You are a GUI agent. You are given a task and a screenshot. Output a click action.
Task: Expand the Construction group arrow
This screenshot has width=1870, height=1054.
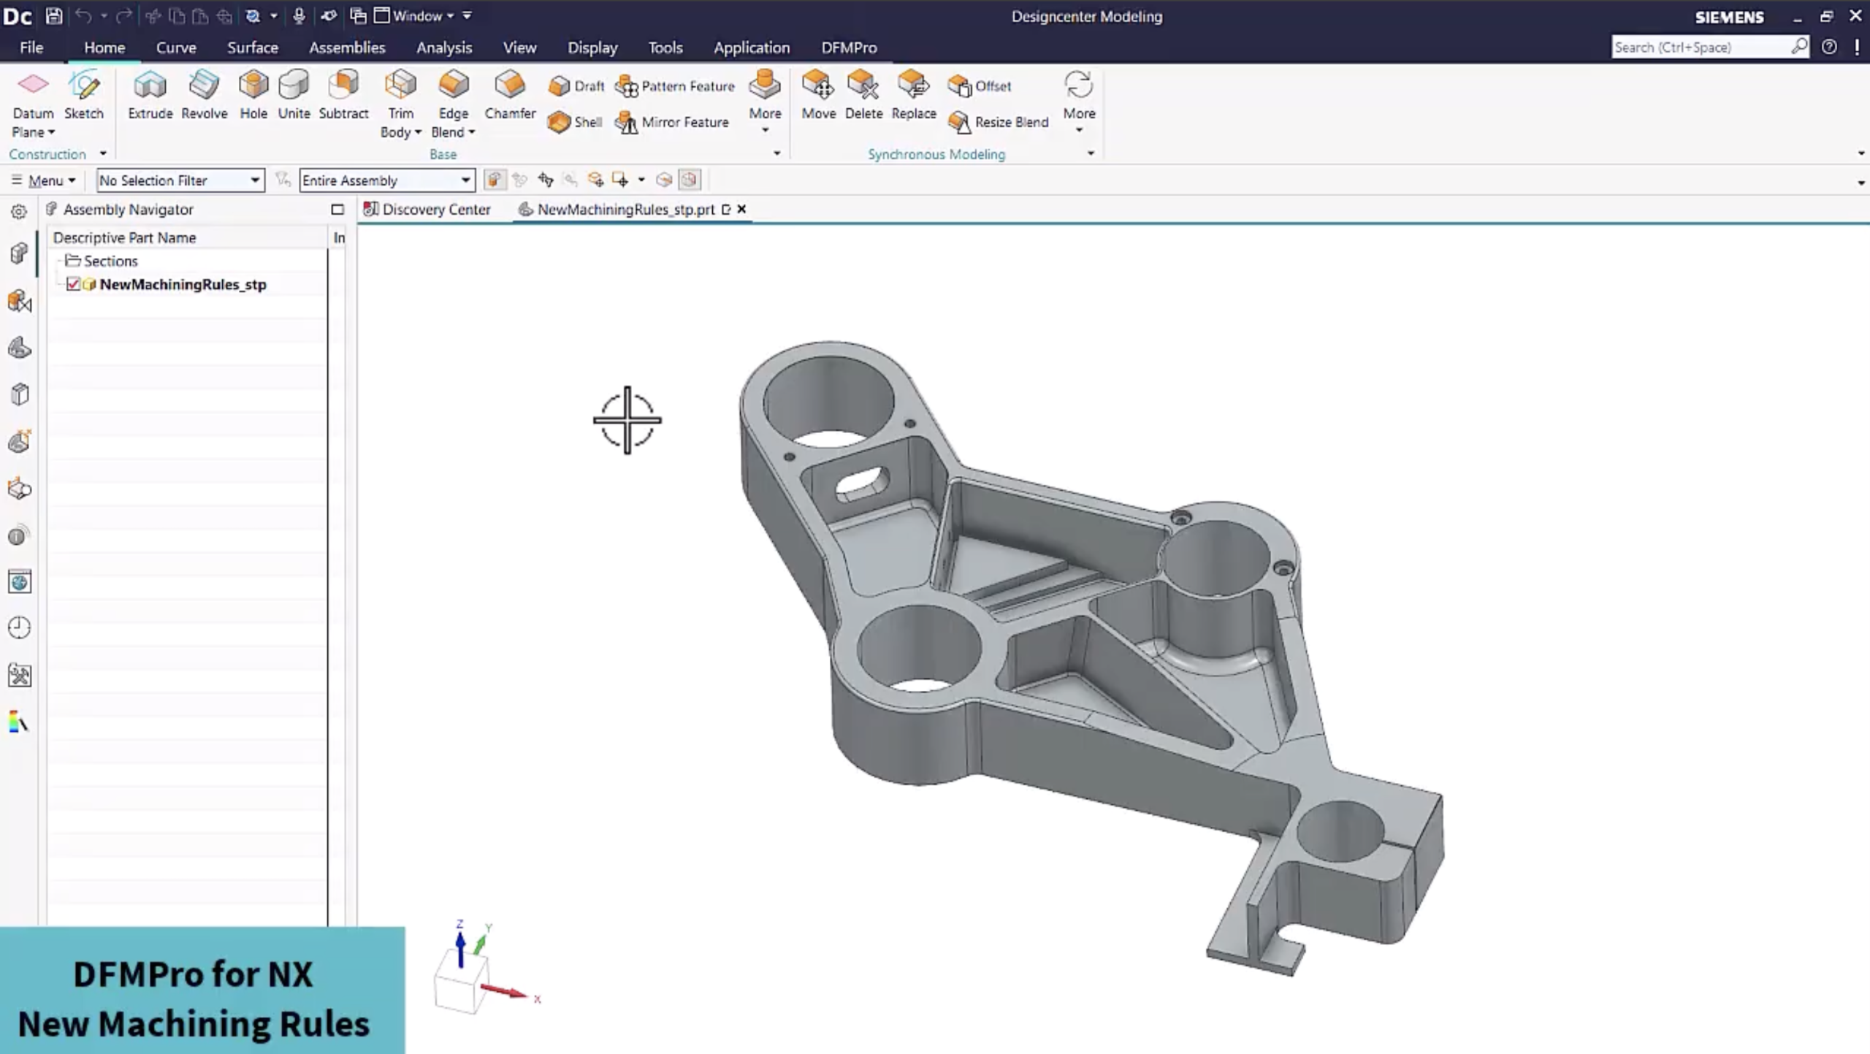[x=103, y=153]
